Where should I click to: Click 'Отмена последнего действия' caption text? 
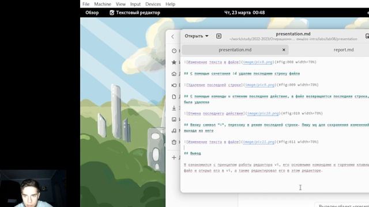(x=216, y=113)
